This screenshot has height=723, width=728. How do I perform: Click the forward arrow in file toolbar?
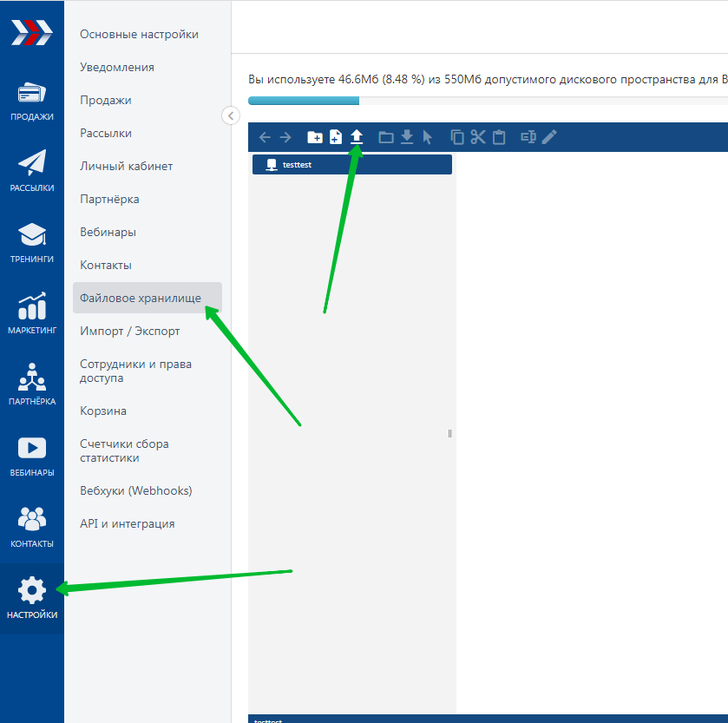(x=285, y=137)
